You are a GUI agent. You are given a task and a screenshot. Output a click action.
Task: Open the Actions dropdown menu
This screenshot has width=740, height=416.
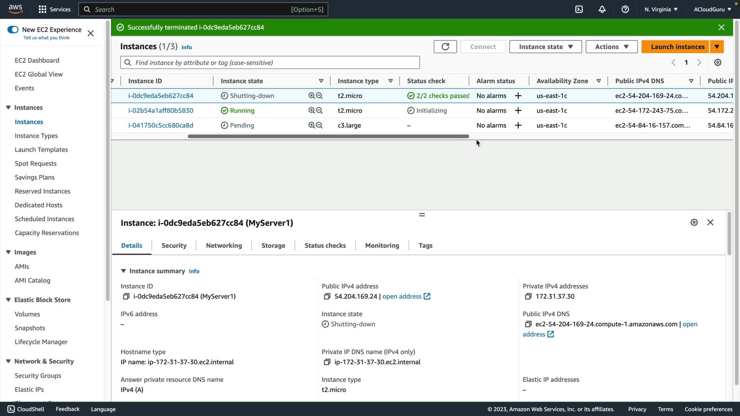[611, 47]
